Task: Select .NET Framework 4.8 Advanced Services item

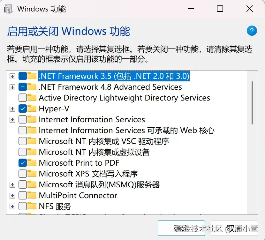Action: click(110, 87)
